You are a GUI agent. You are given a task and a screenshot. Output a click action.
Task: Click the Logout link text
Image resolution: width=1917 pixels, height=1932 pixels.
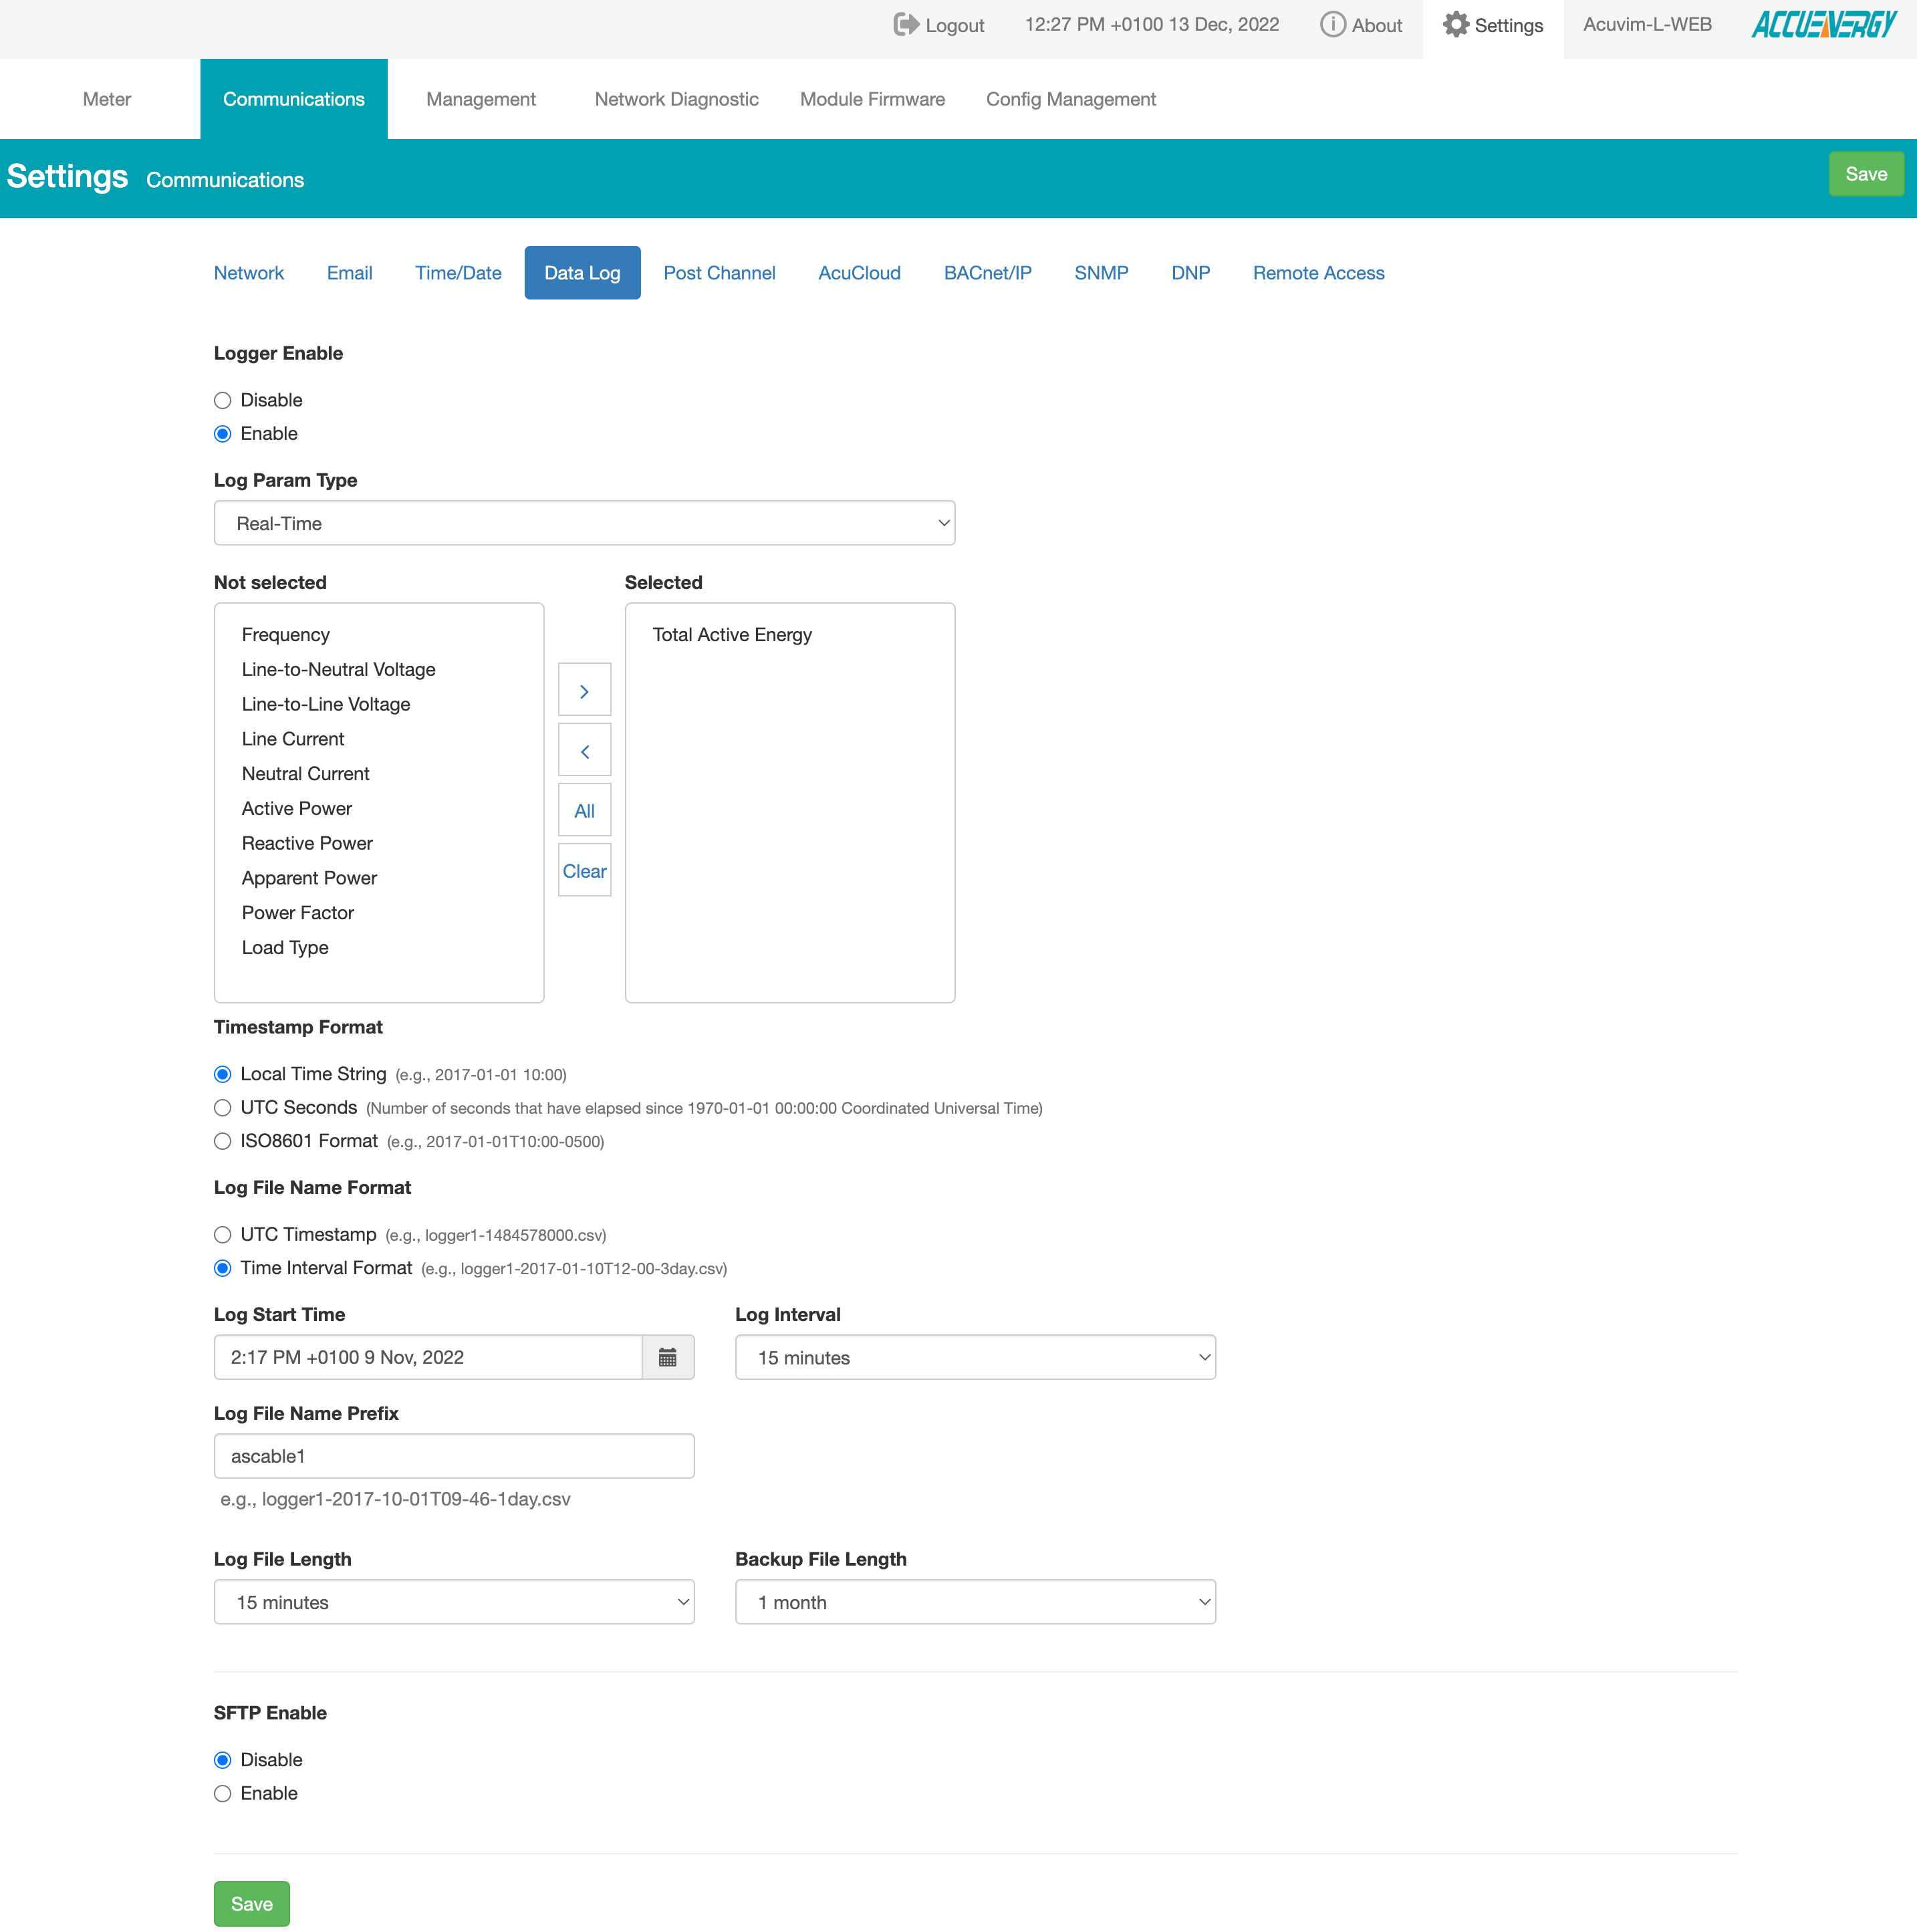[955, 26]
